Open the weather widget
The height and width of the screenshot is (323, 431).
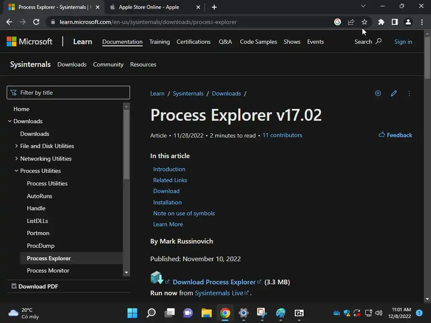(24, 313)
